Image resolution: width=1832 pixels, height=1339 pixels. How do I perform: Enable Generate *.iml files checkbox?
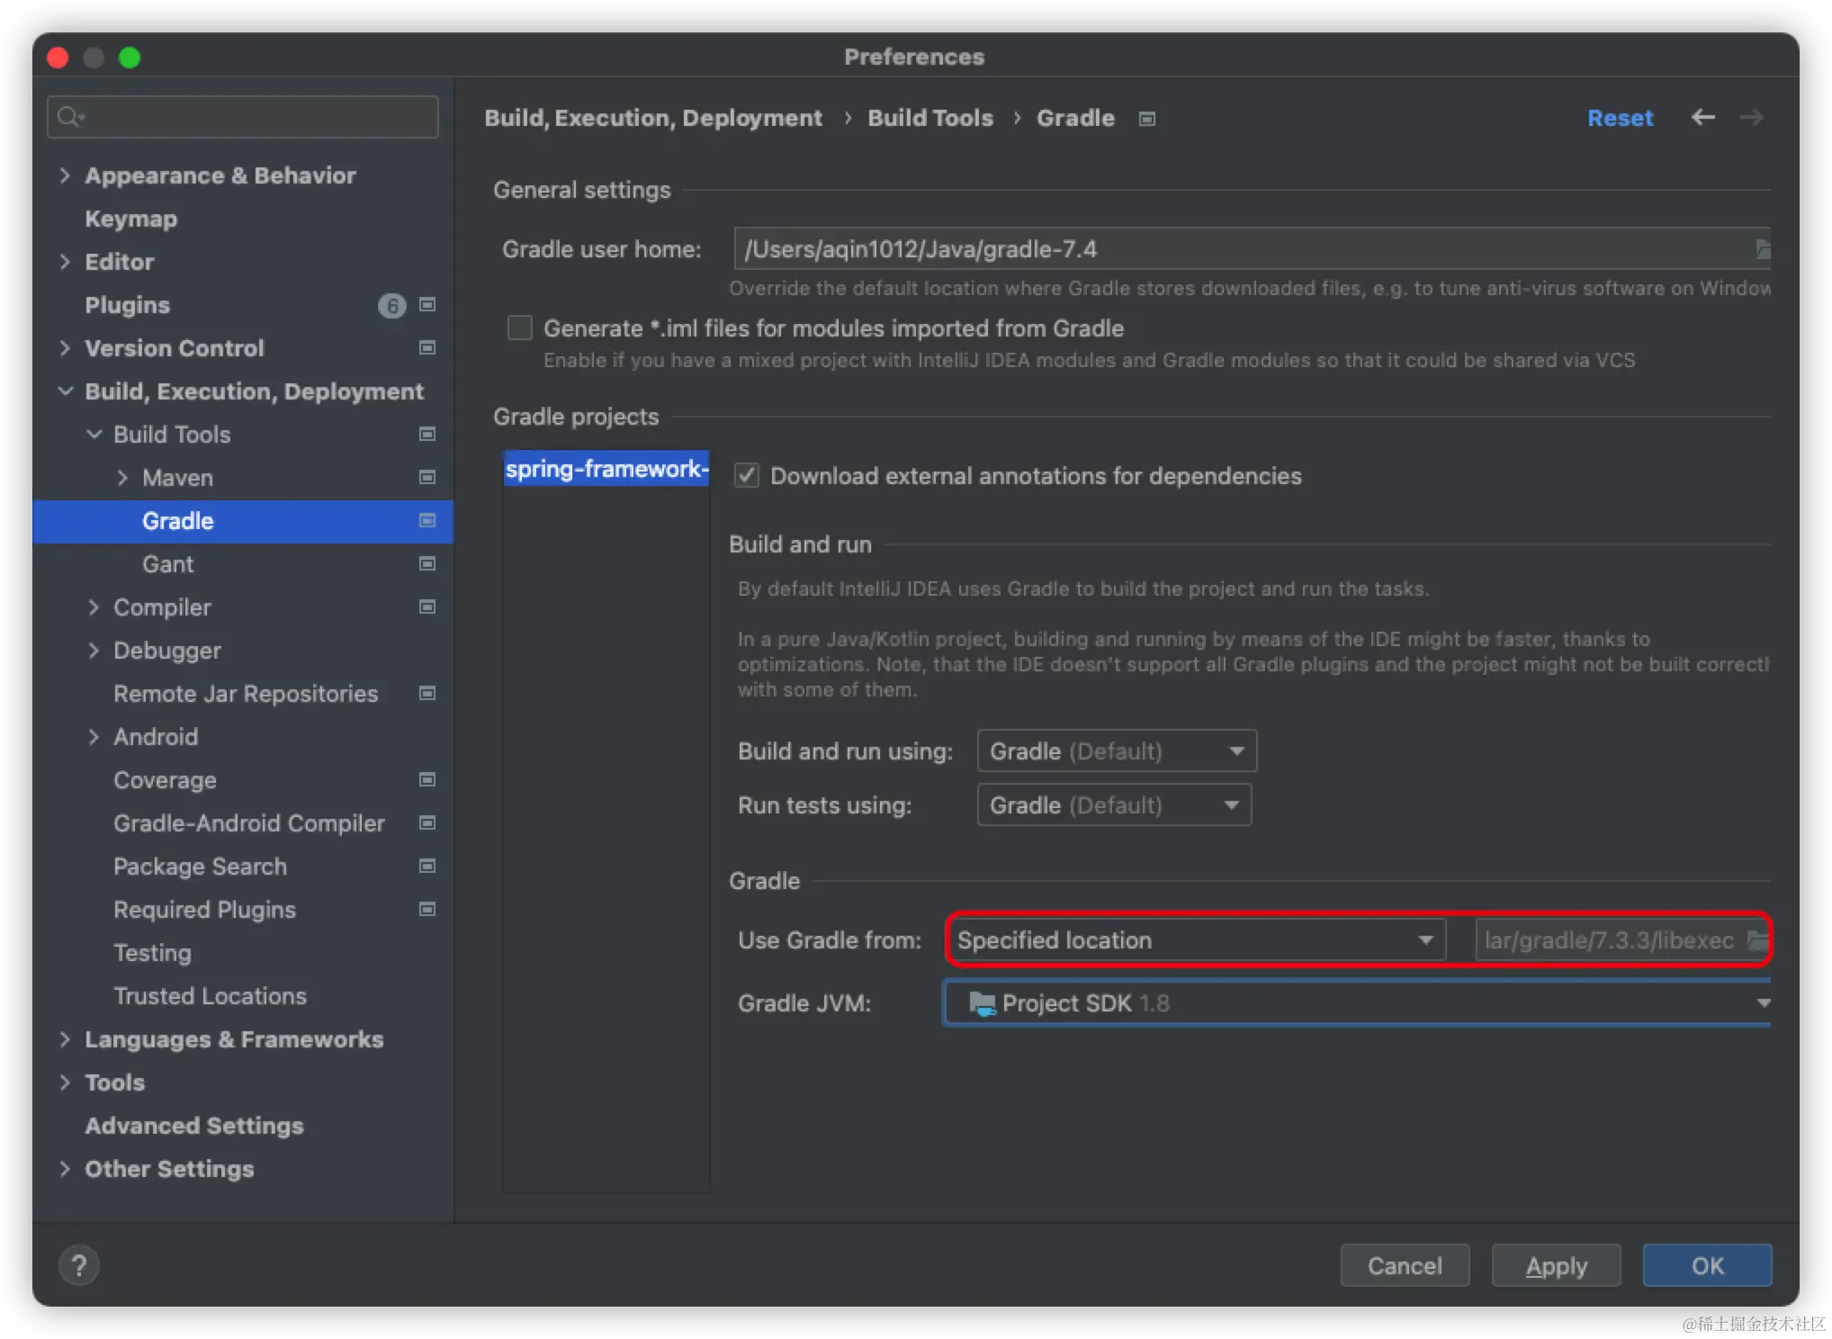point(520,328)
